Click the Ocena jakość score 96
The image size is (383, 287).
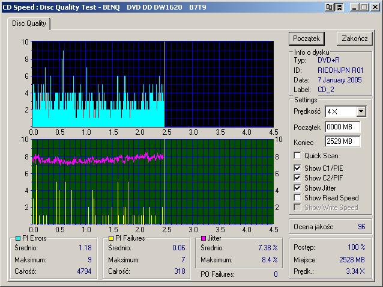tap(361, 226)
